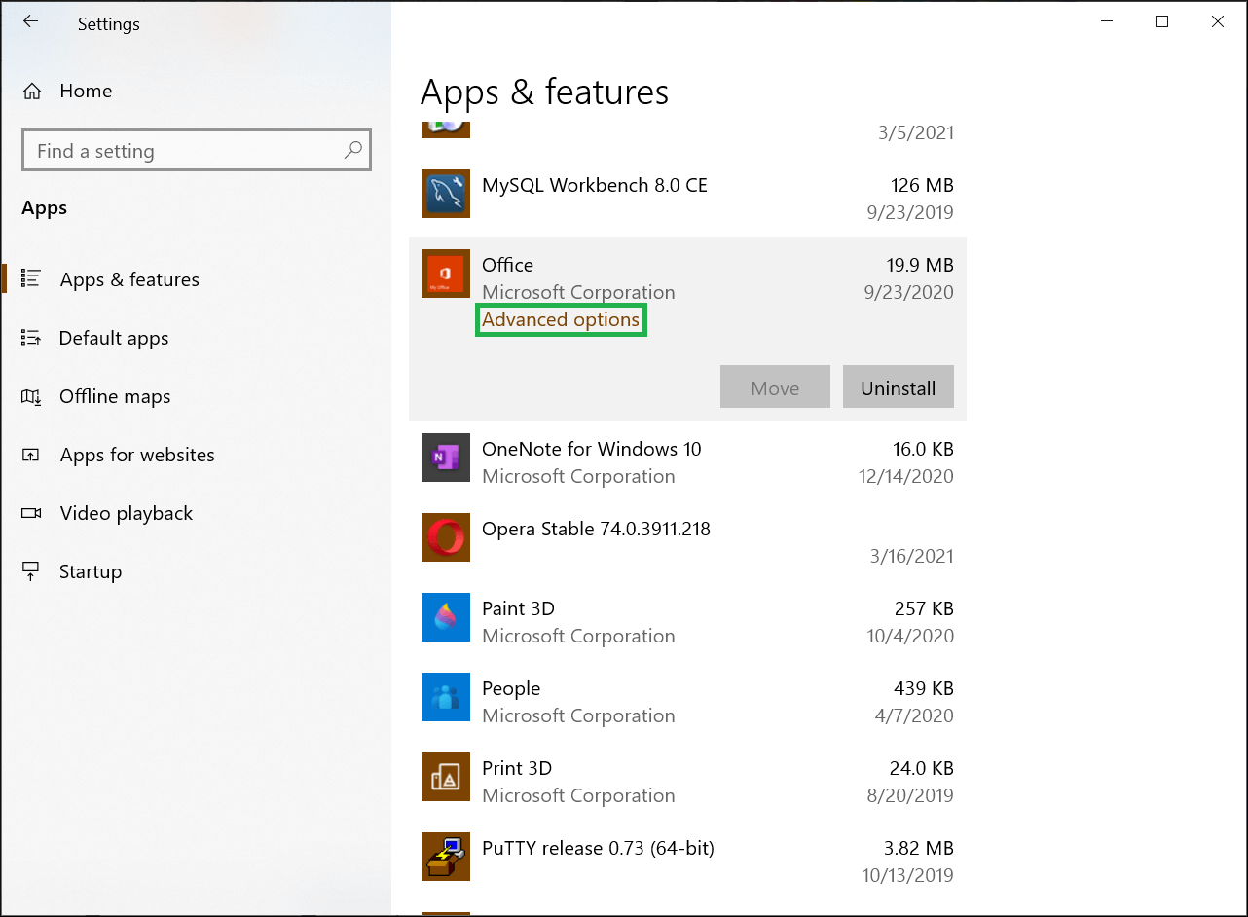This screenshot has height=917, width=1248.
Task: Select the Print 3D entry
Action: tap(687, 781)
